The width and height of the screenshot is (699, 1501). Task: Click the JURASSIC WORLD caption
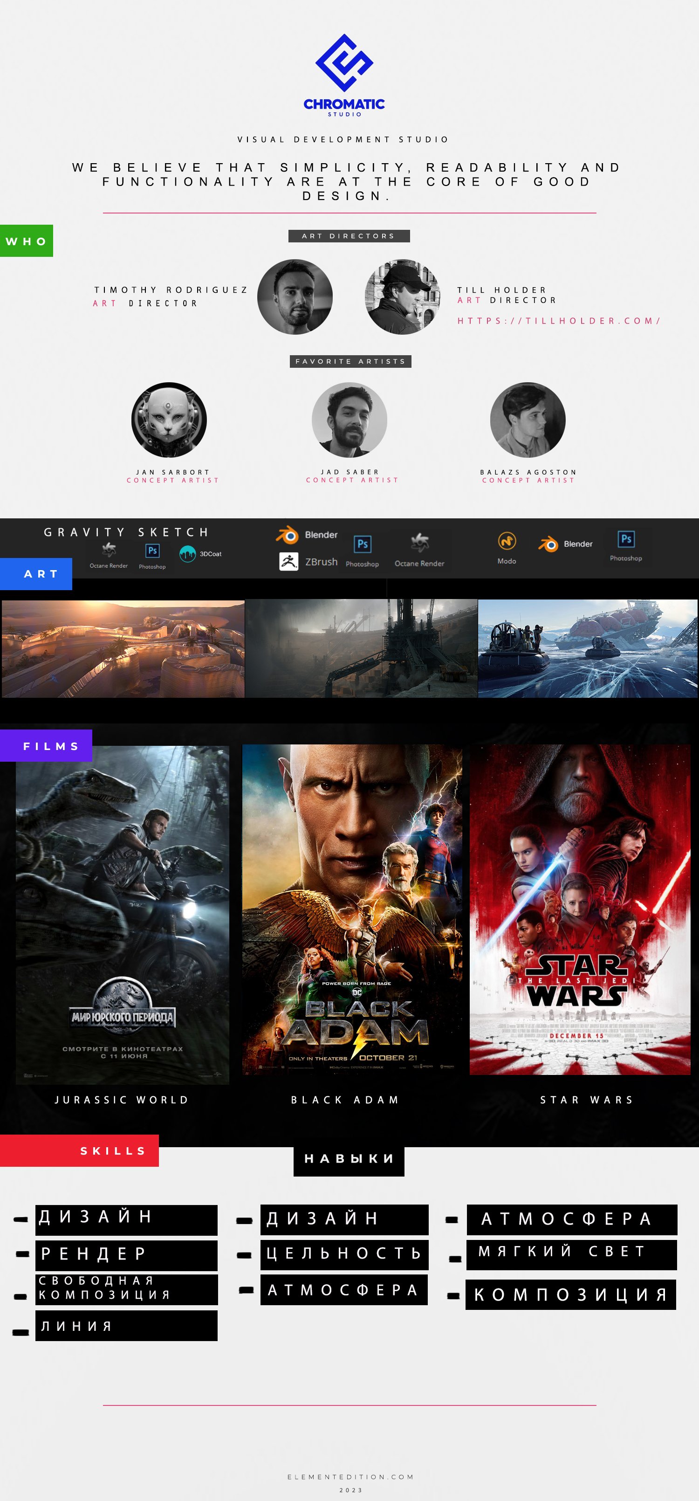coord(122,1100)
